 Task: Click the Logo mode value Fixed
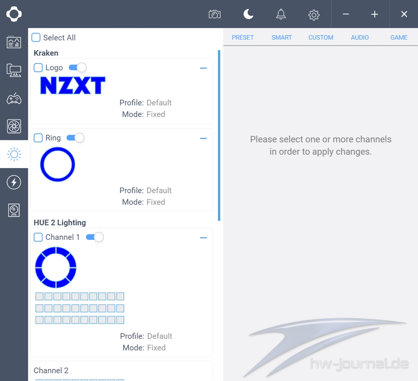[x=155, y=114]
